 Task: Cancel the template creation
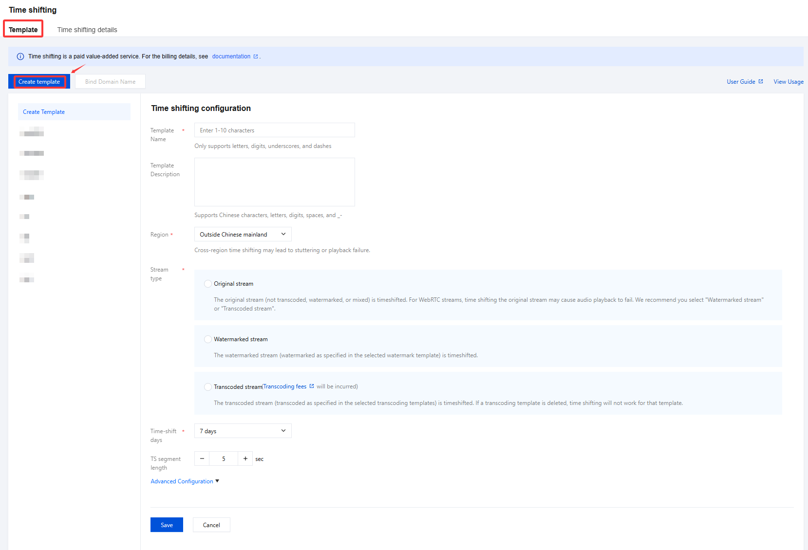tap(211, 525)
